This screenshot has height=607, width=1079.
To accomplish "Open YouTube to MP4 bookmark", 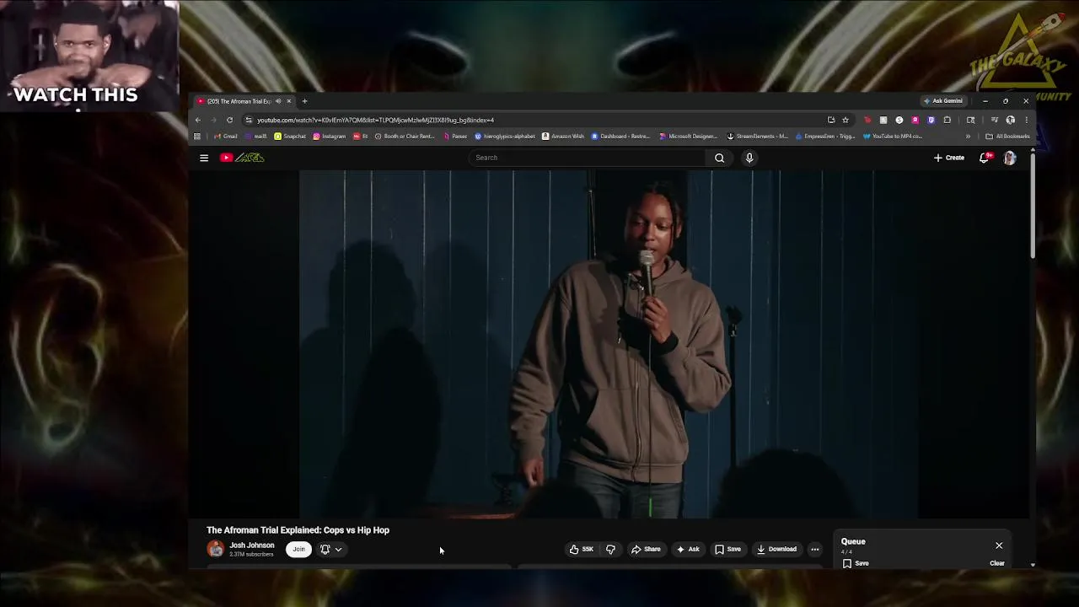I will pos(892,137).
